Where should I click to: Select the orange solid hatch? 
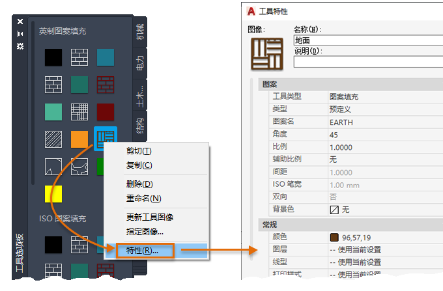tap(79, 139)
